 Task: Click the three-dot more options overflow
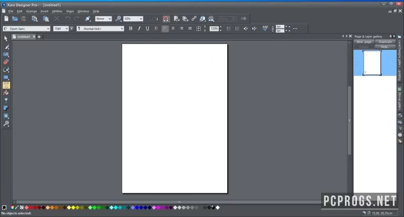coord(295,29)
